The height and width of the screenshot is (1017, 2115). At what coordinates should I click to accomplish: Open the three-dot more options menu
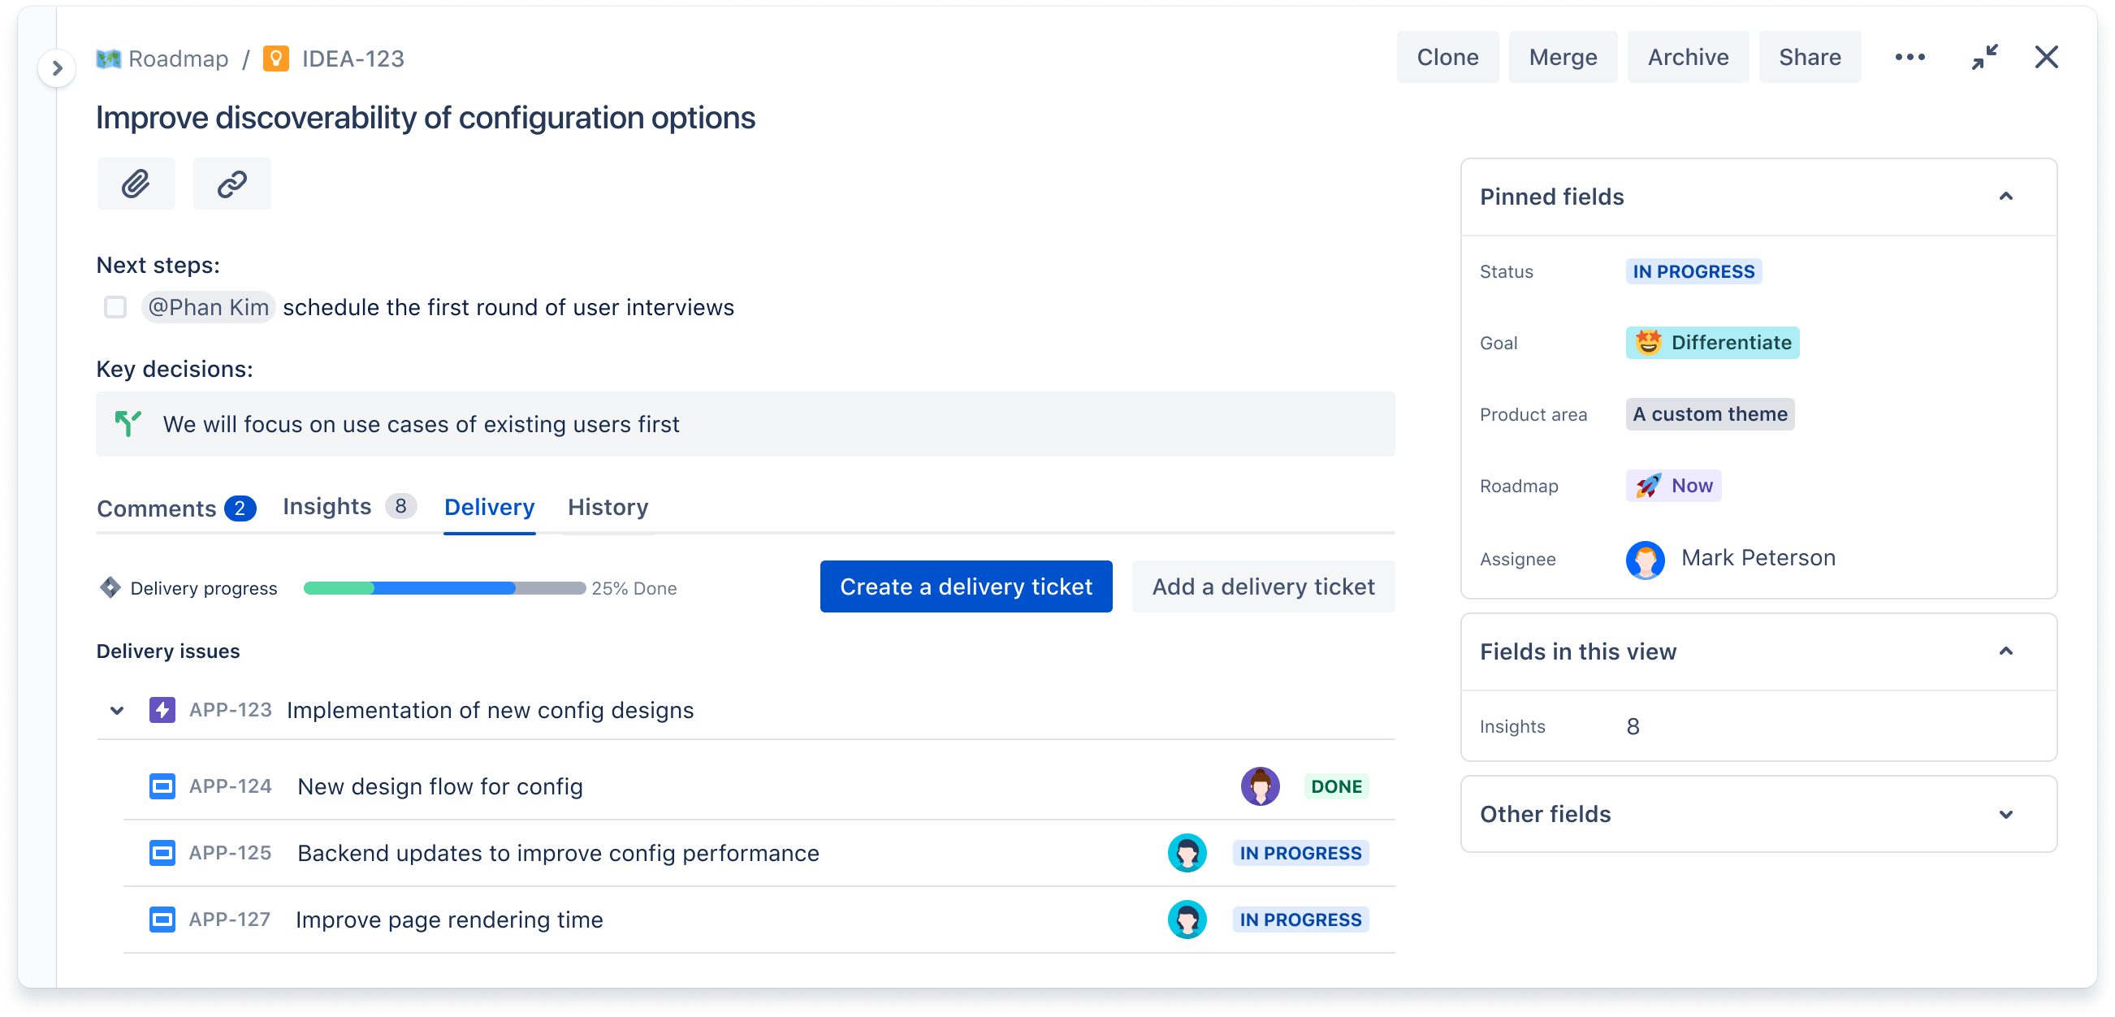pos(1907,57)
